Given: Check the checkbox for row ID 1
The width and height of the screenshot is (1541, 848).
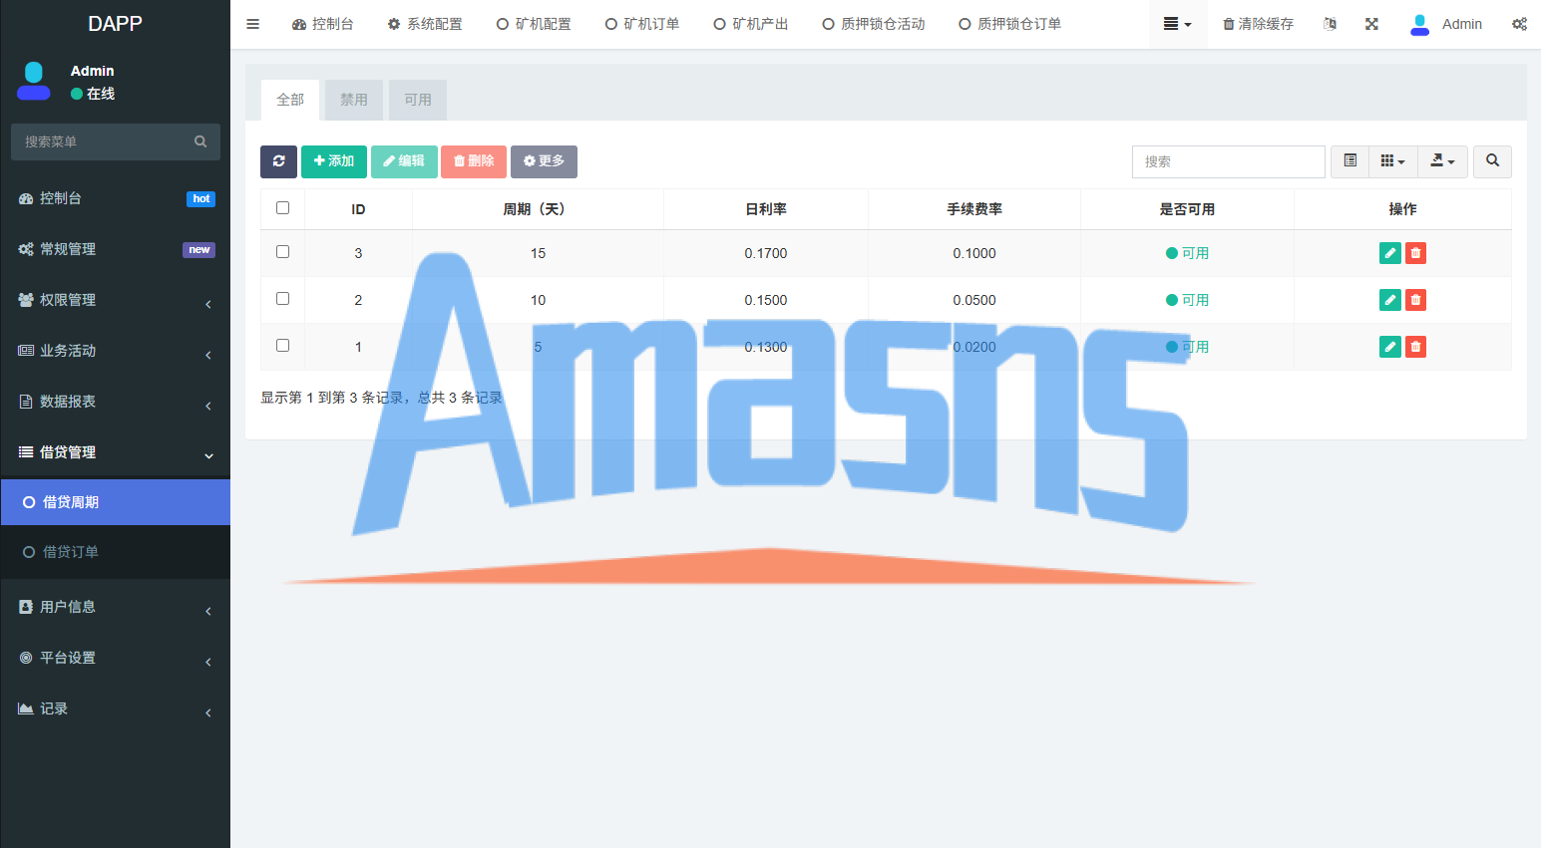Looking at the screenshot, I should [x=282, y=346].
